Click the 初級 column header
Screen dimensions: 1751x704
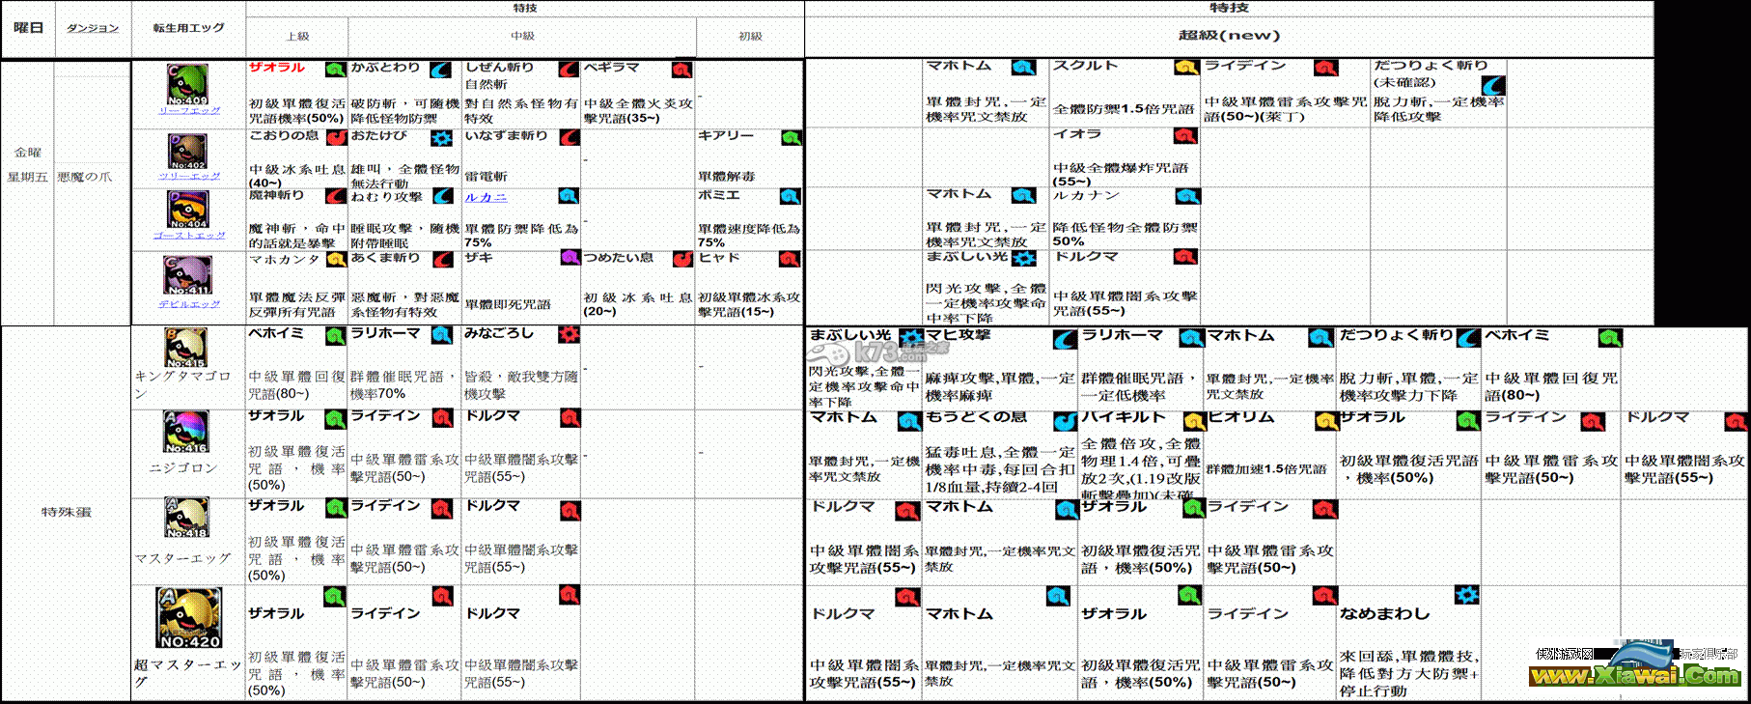click(750, 36)
